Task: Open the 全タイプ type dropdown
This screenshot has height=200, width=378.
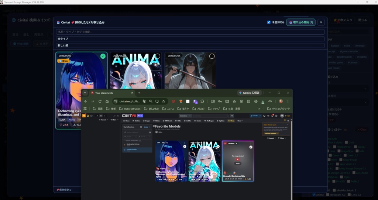Action: [x=190, y=38]
